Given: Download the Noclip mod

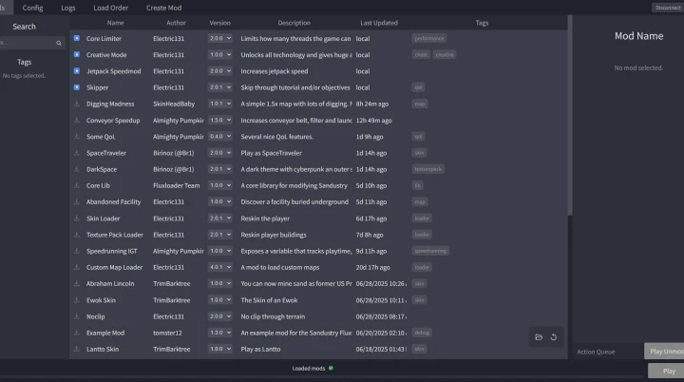Looking at the screenshot, I should (77, 316).
